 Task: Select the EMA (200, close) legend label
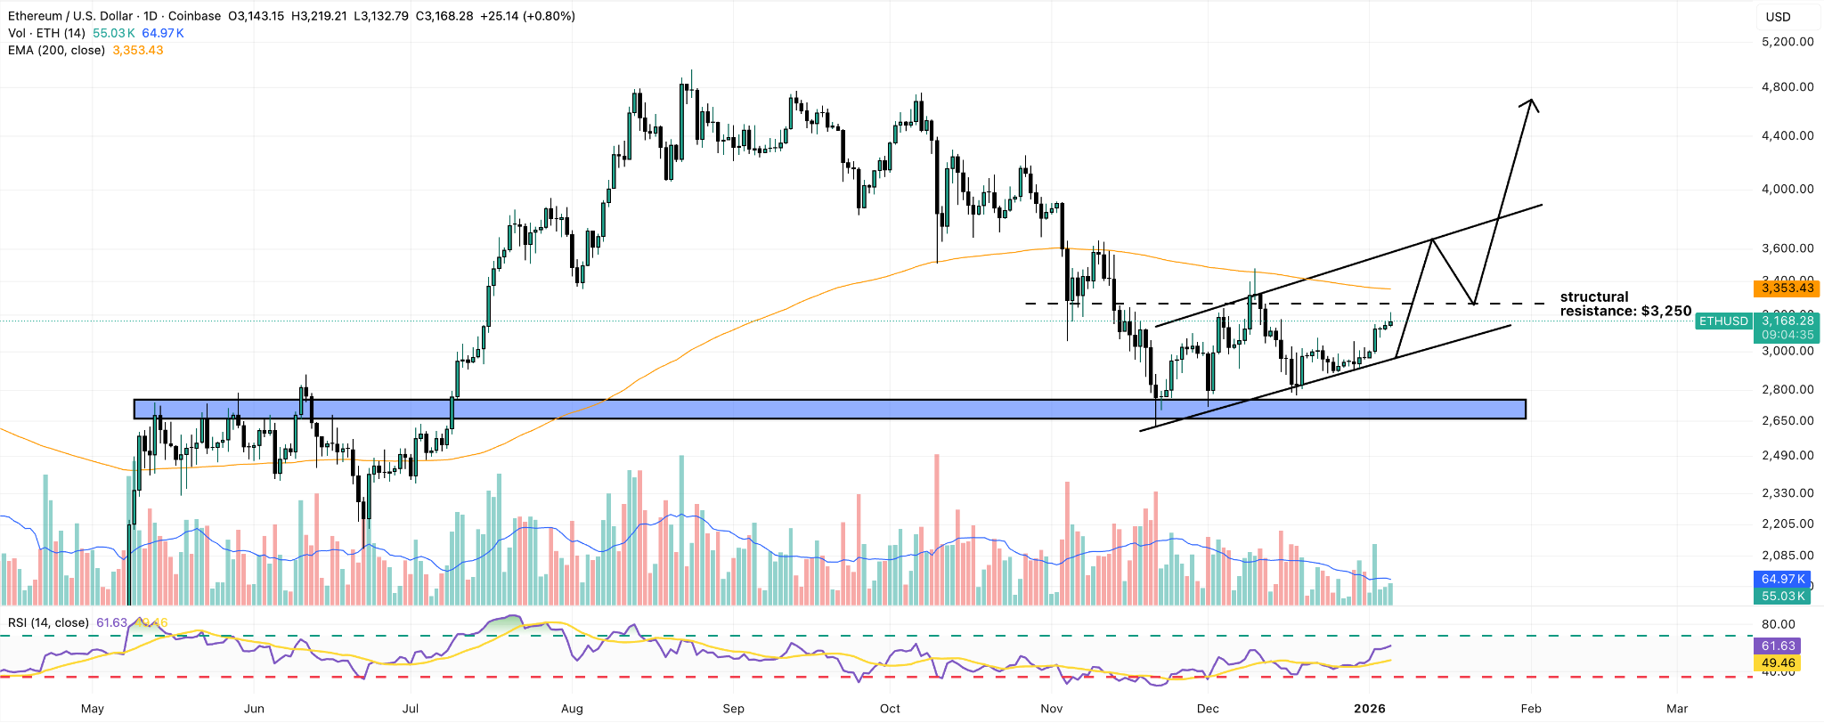pyautogui.click(x=57, y=50)
